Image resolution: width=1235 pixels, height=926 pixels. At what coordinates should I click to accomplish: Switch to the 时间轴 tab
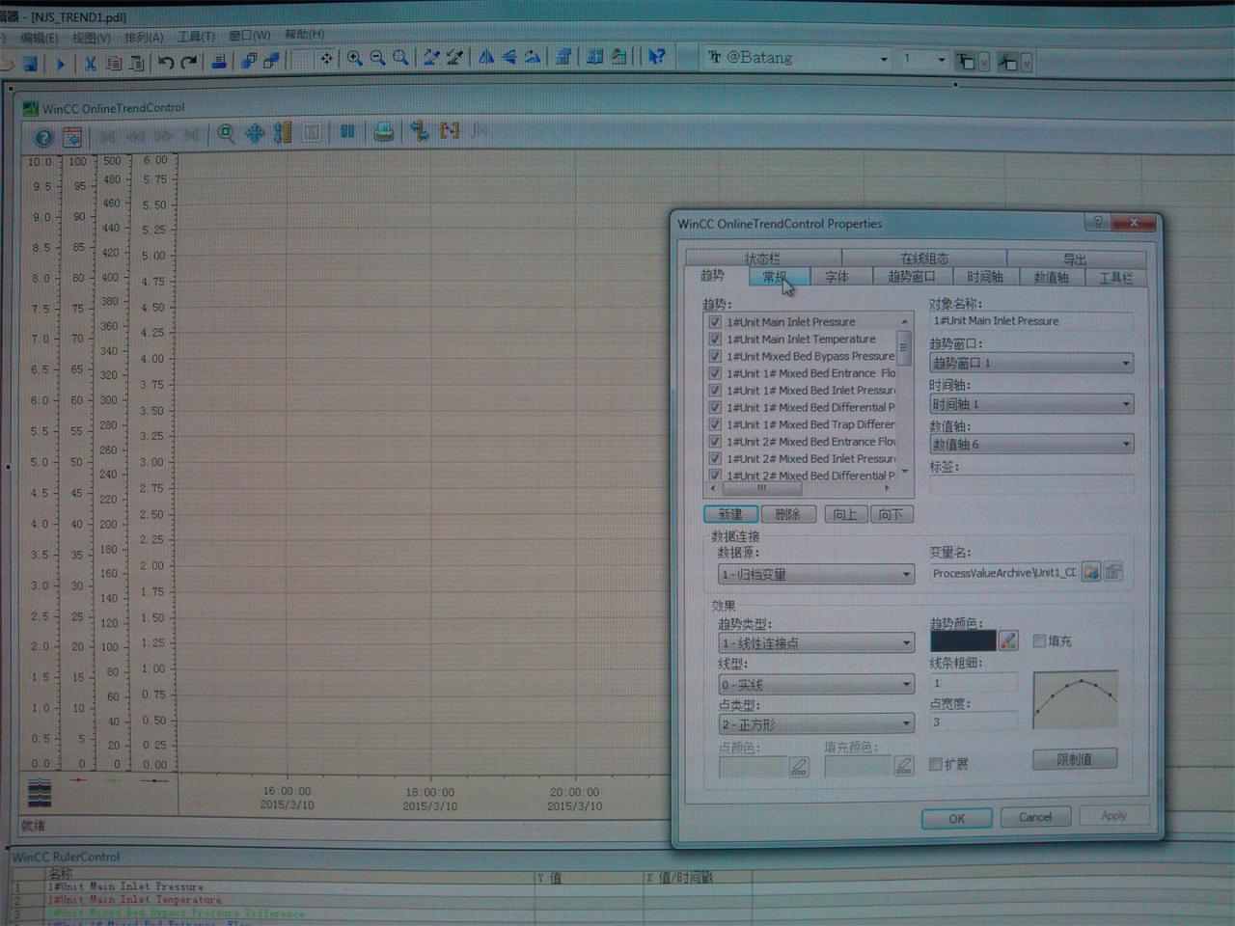tap(985, 277)
